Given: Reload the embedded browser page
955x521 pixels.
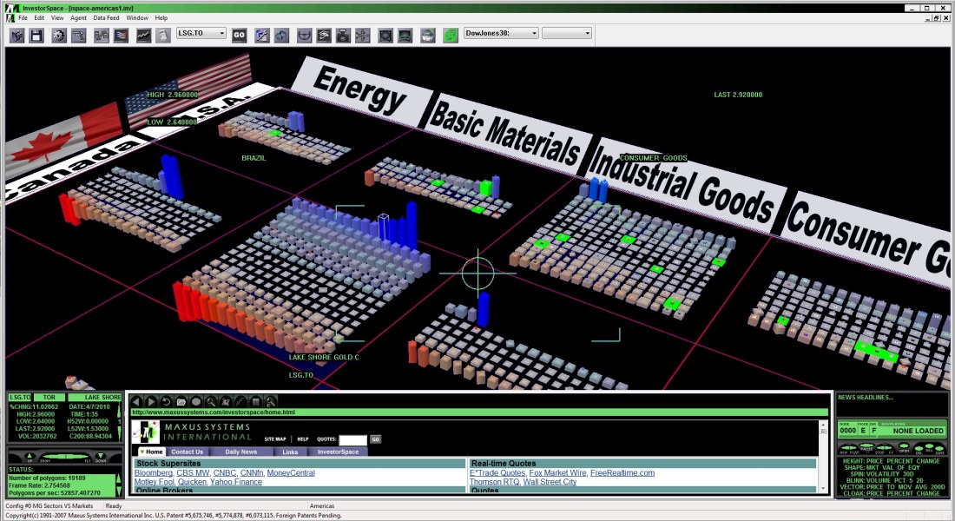Looking at the screenshot, I should [x=166, y=401].
